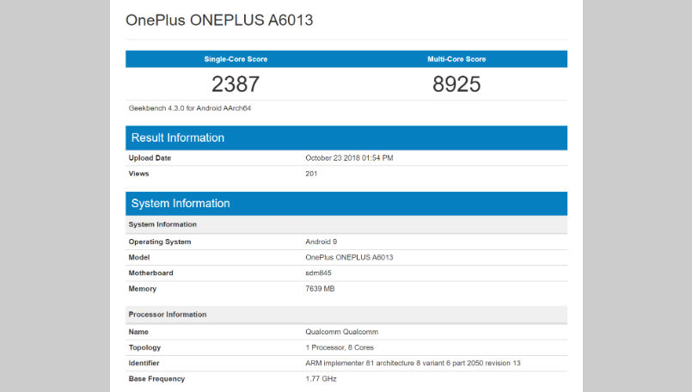Click the 7639 MB memory value
The image size is (692, 392).
pyautogui.click(x=320, y=289)
